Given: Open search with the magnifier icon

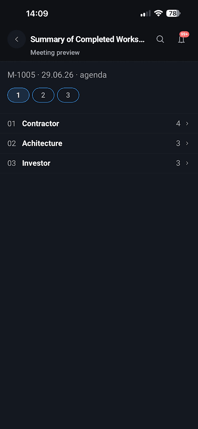Looking at the screenshot, I should coord(160,39).
